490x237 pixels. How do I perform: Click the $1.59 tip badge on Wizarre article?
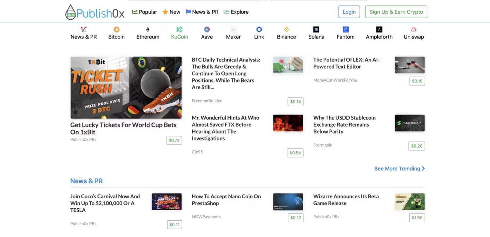[x=417, y=217]
